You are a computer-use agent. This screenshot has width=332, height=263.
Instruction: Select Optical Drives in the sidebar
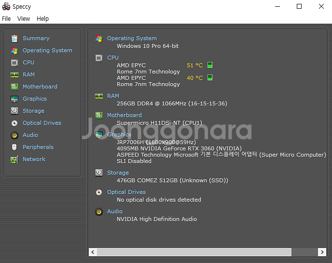pyautogui.click(x=42, y=123)
